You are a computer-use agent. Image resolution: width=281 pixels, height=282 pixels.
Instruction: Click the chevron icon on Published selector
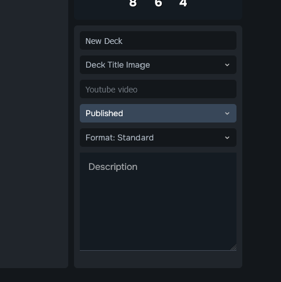click(x=227, y=113)
